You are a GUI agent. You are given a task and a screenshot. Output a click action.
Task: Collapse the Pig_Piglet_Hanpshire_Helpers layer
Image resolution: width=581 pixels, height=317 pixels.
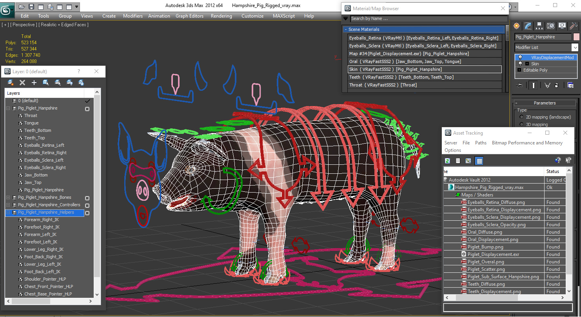click(x=8, y=212)
